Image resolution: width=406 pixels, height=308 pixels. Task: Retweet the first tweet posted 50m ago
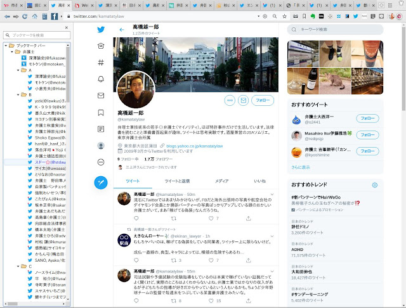174,219
